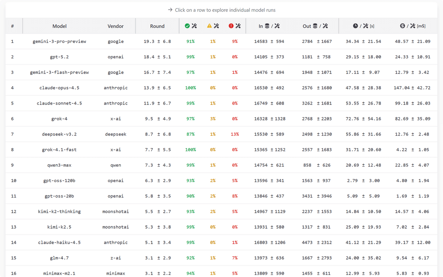Open the gemini-3-pro-preview row
443x277 pixels.
(x=59, y=41)
